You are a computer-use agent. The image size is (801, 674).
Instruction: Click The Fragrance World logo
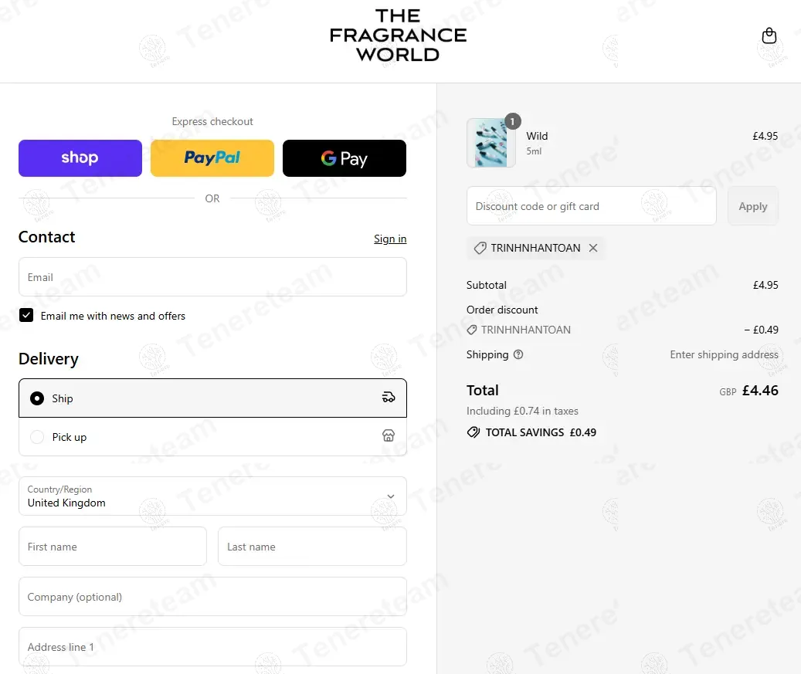398,36
